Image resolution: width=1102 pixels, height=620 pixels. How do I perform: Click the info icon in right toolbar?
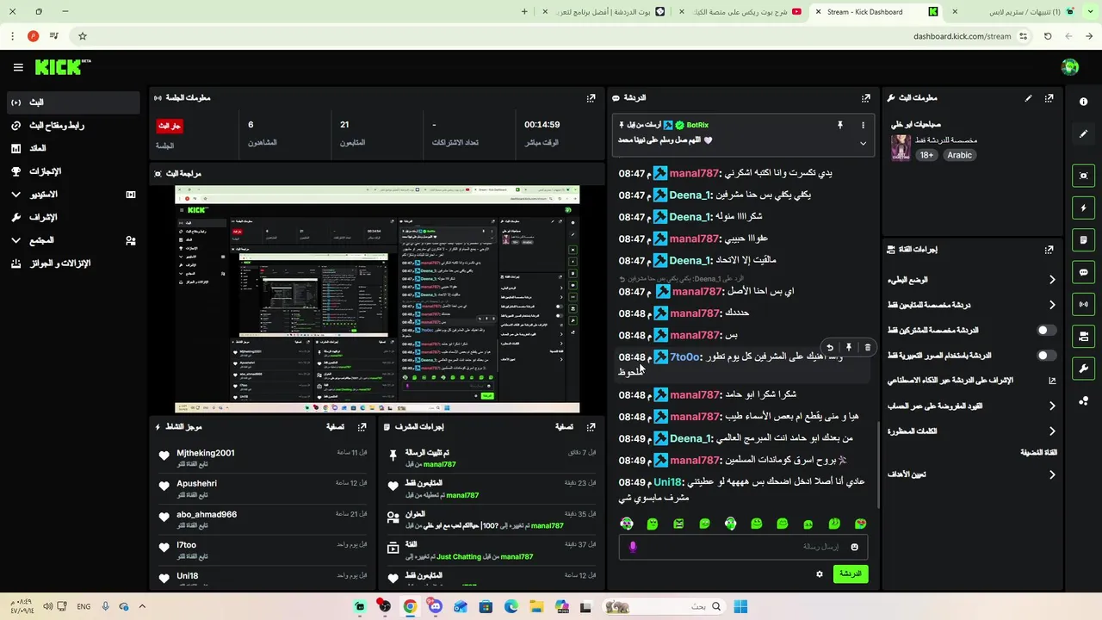(1083, 102)
